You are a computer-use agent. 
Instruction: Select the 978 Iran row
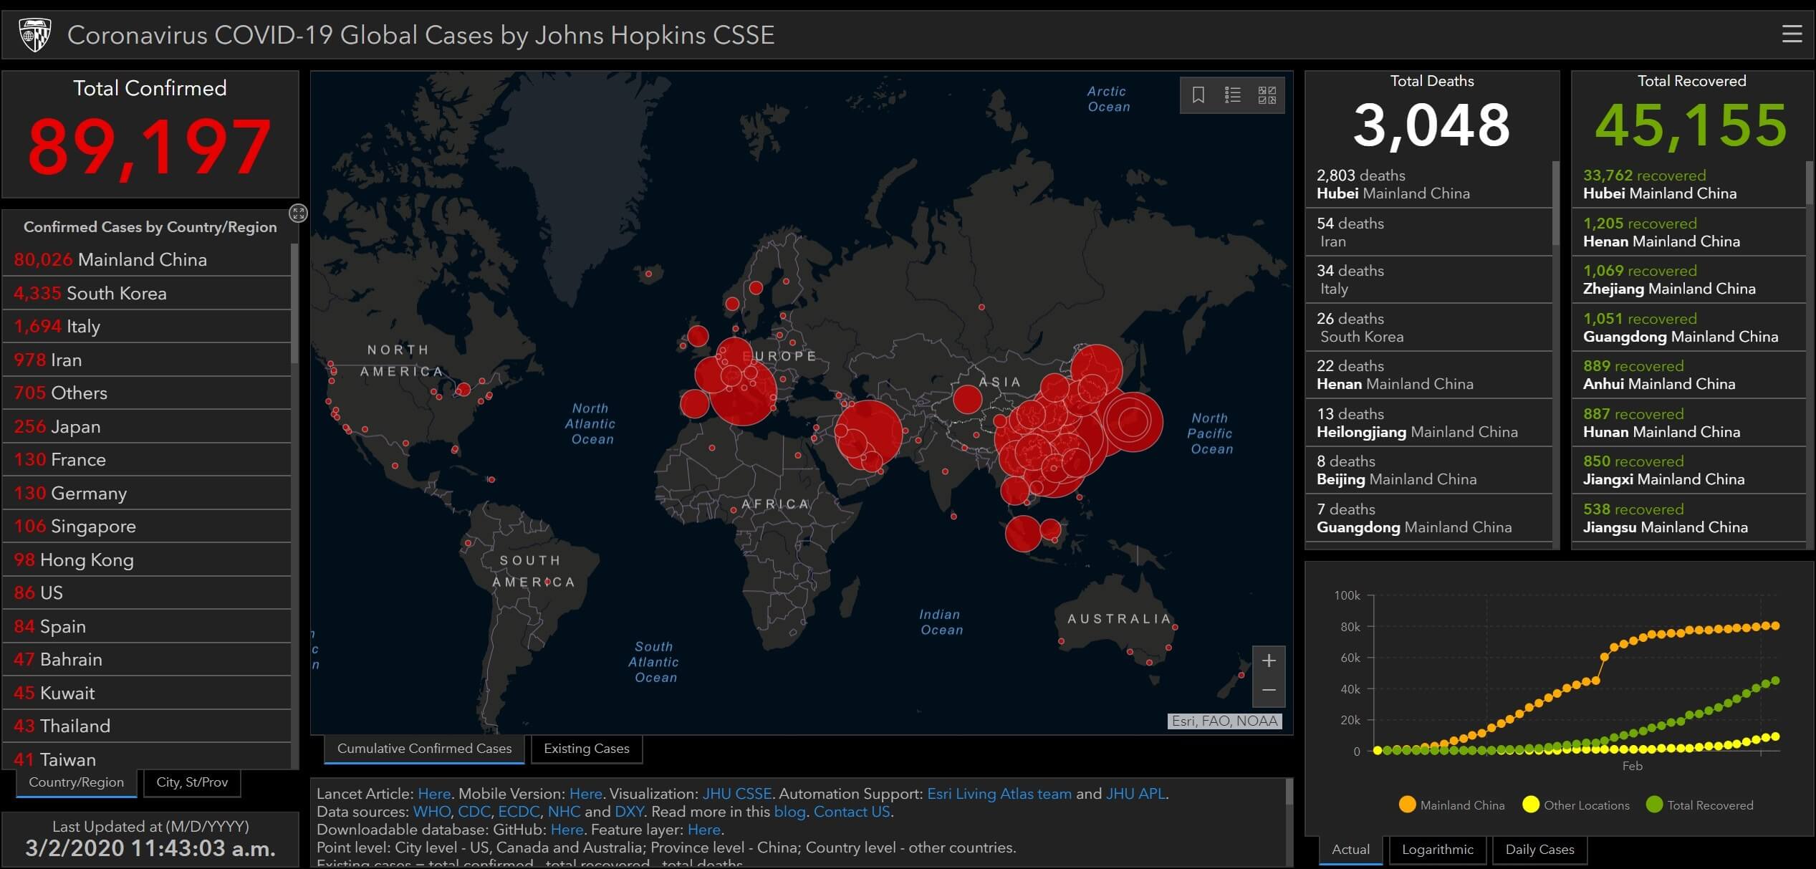(147, 360)
